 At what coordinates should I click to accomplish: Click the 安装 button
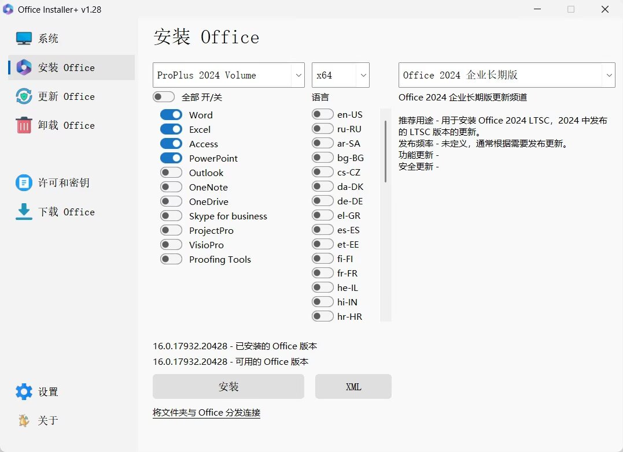(228, 387)
